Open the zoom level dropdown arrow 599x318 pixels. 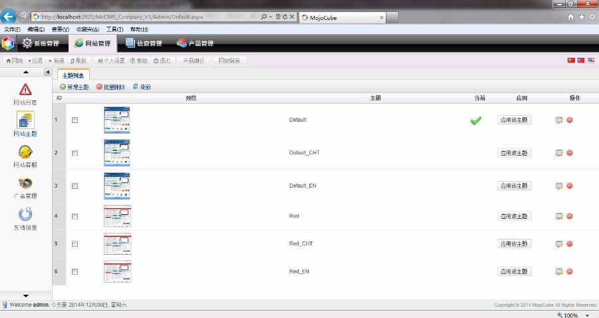coord(588,315)
